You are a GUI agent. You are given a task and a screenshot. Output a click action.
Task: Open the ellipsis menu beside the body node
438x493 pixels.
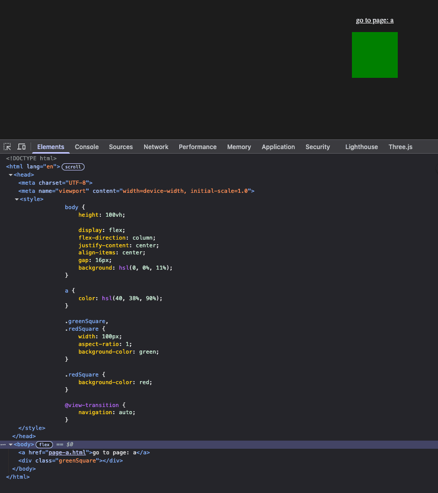point(3,445)
